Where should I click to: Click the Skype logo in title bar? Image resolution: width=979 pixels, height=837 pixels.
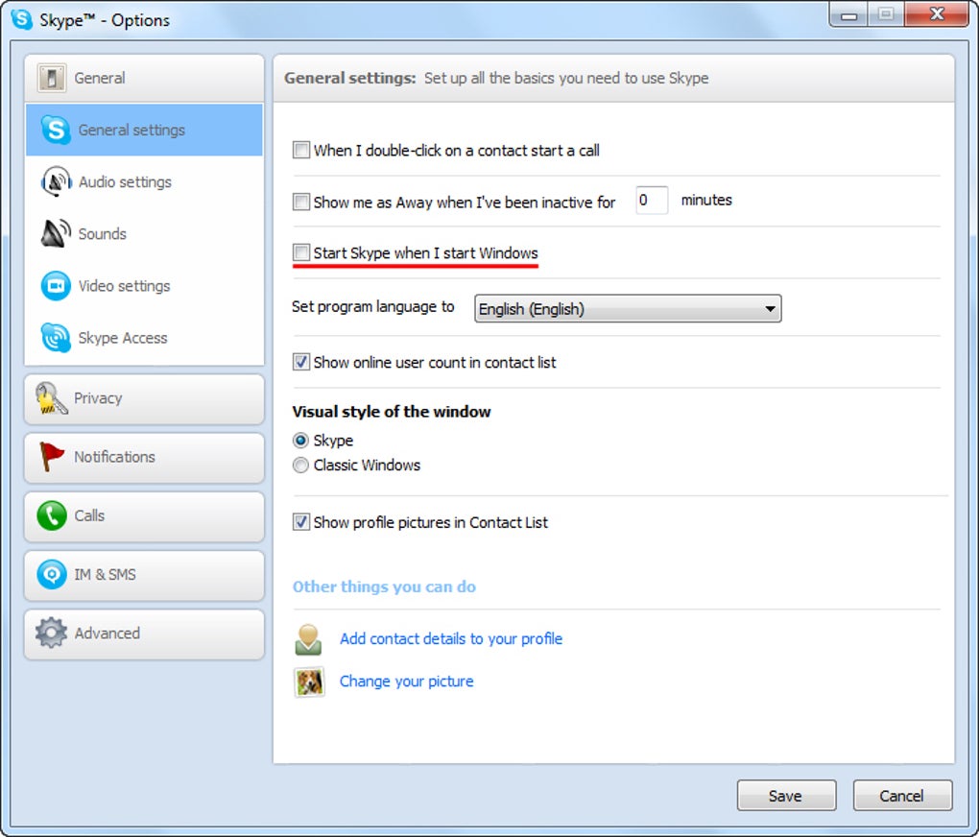click(x=21, y=19)
